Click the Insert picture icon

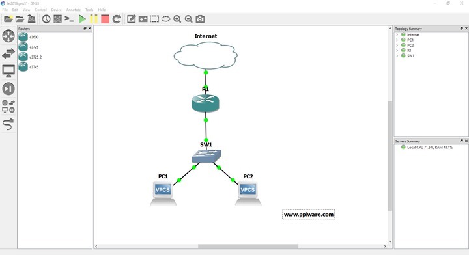pyautogui.click(x=143, y=19)
